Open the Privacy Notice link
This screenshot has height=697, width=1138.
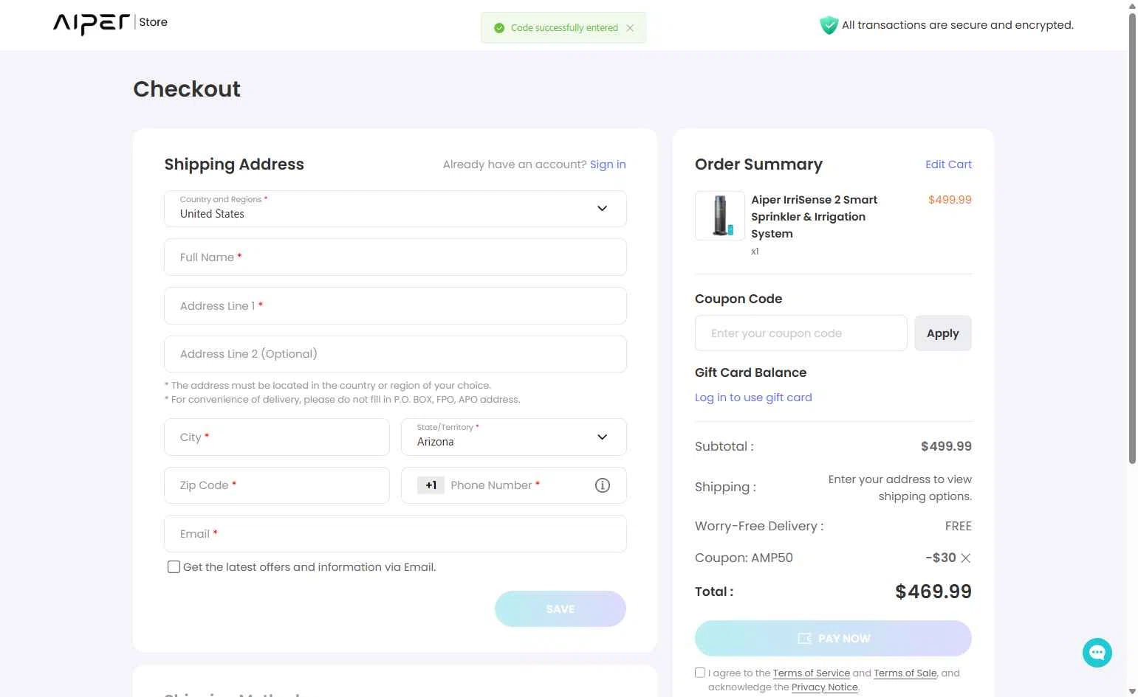coord(824,687)
